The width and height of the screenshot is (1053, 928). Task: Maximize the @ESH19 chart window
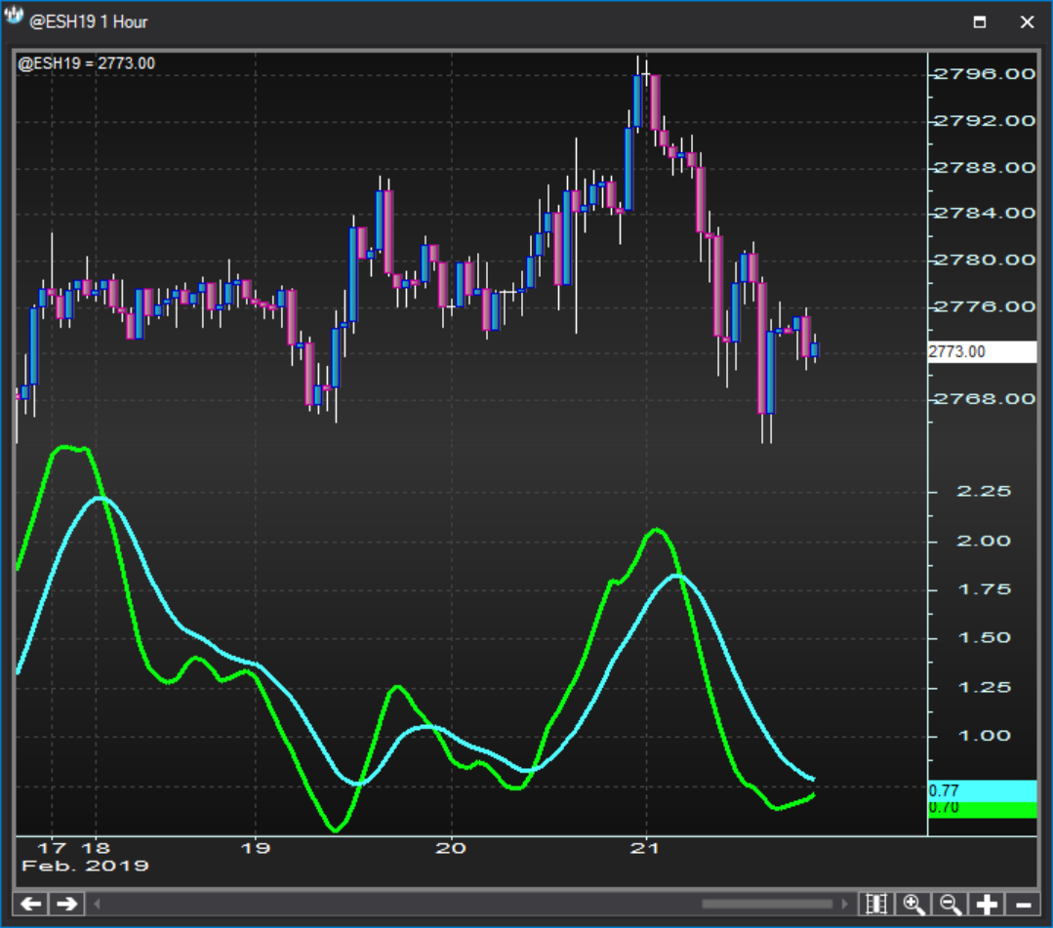click(980, 22)
